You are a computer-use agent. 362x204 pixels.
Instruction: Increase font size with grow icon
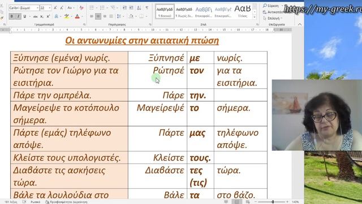point(55,8)
